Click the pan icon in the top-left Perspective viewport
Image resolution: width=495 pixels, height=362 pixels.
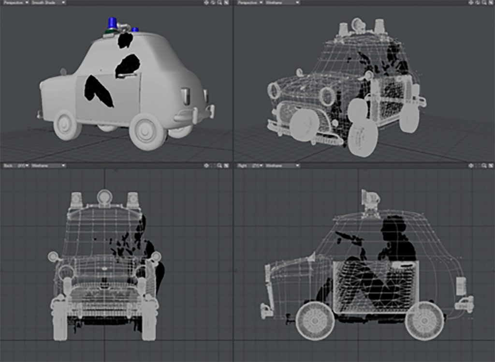206,2
